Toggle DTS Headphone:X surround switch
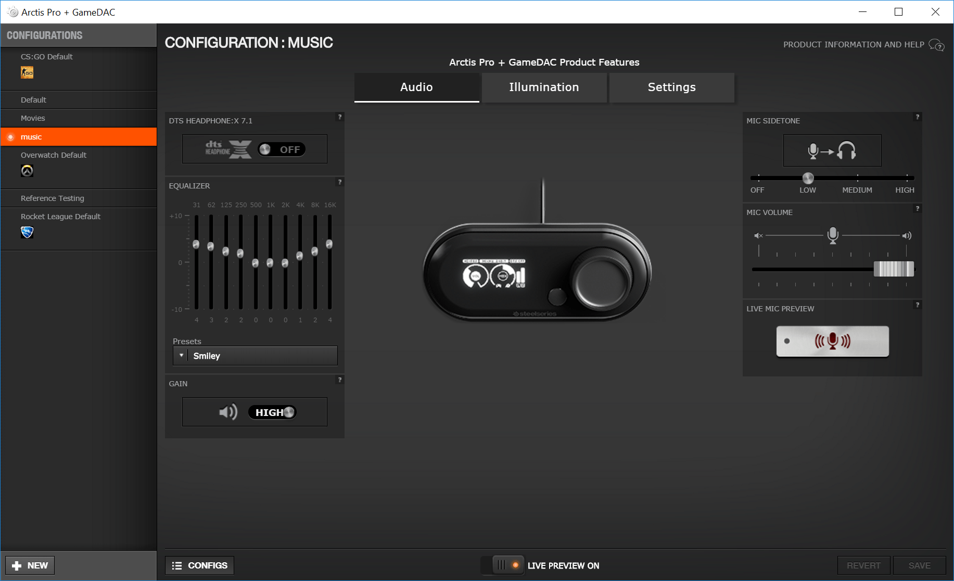 (x=282, y=149)
